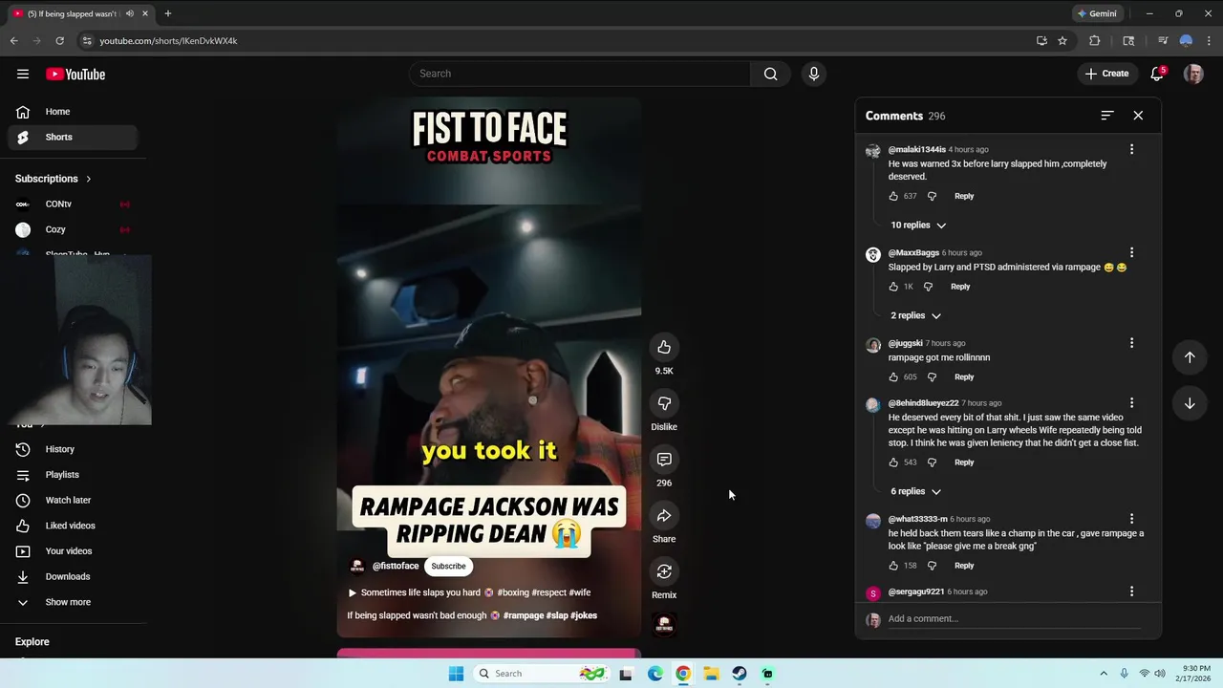Remix this Short
The image size is (1223, 688).
point(664,571)
